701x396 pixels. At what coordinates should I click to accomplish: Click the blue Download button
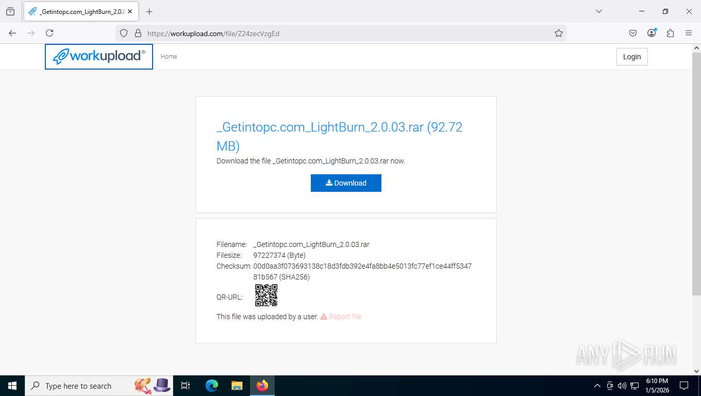[x=346, y=183]
